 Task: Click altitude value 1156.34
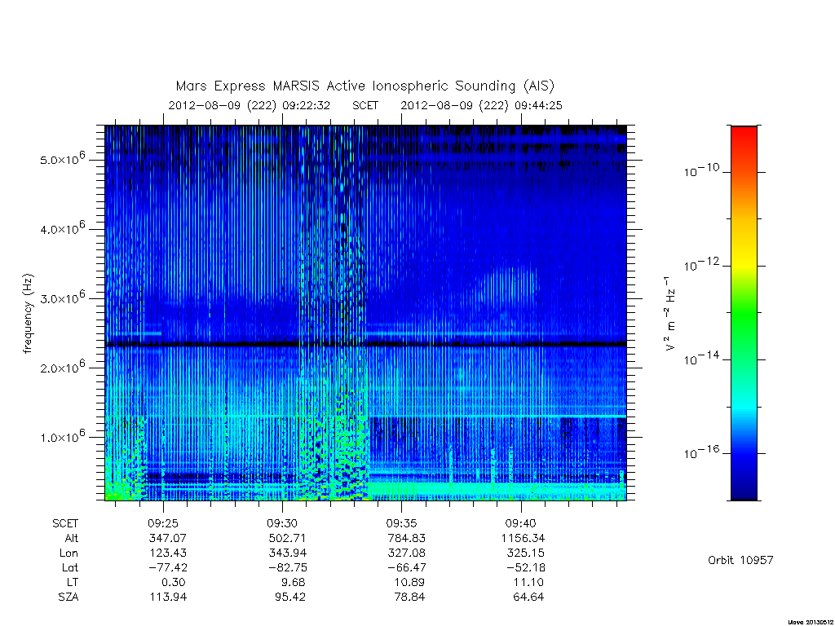[523, 538]
